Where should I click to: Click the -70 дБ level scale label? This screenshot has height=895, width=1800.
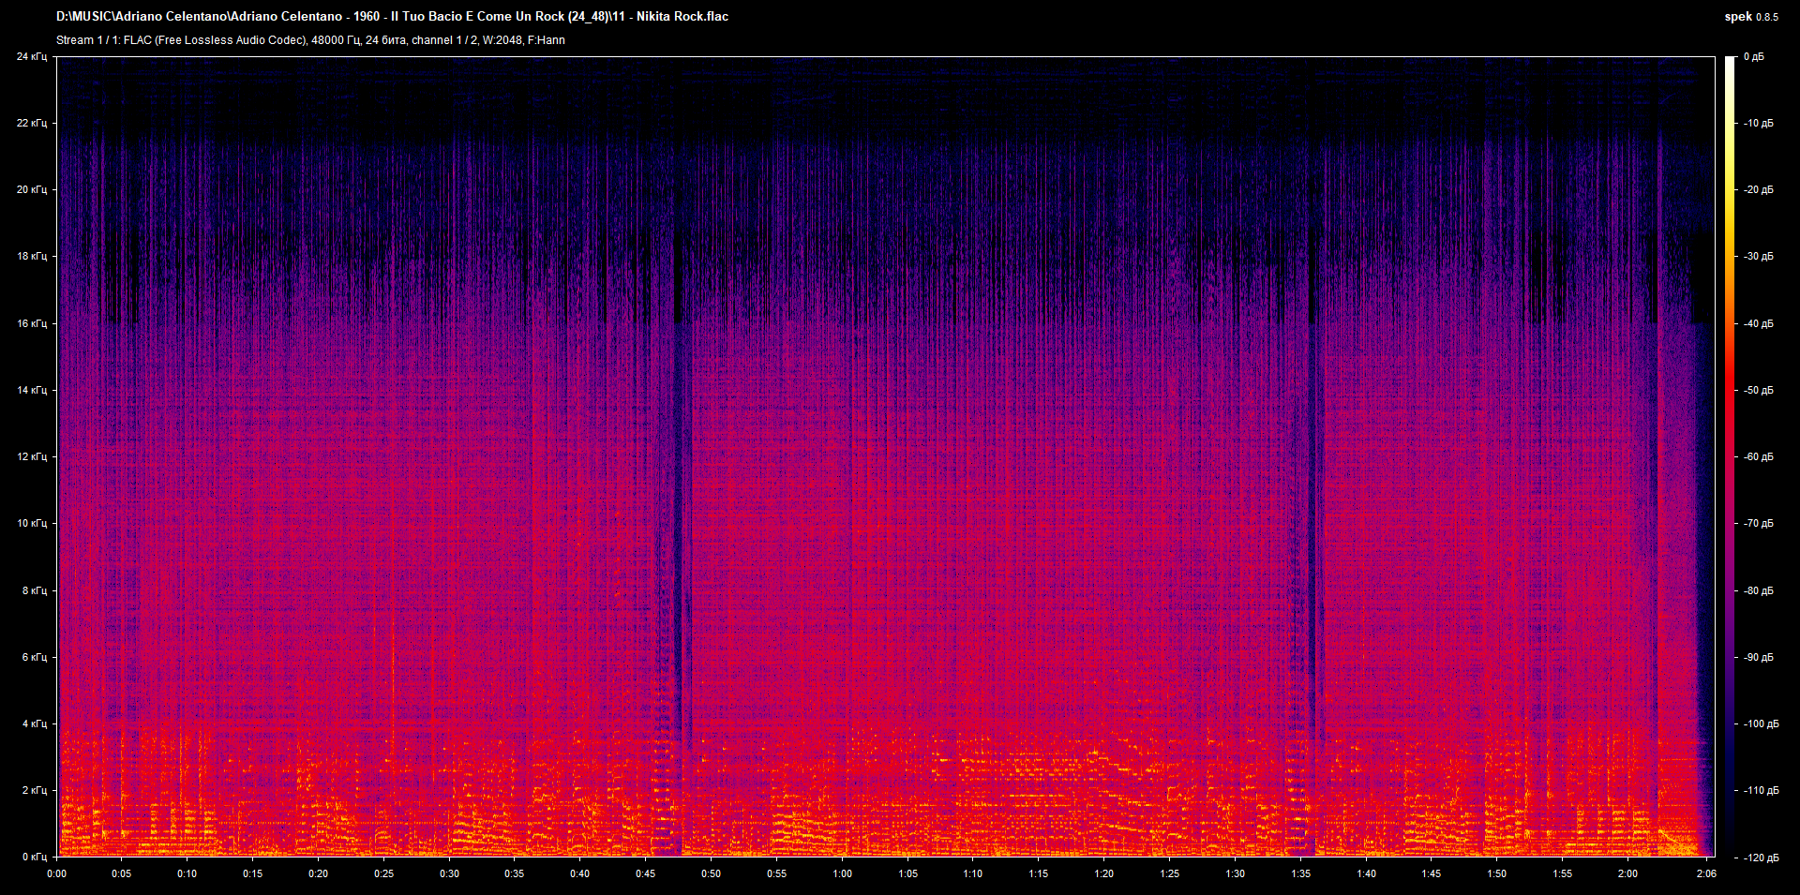pos(1759,524)
